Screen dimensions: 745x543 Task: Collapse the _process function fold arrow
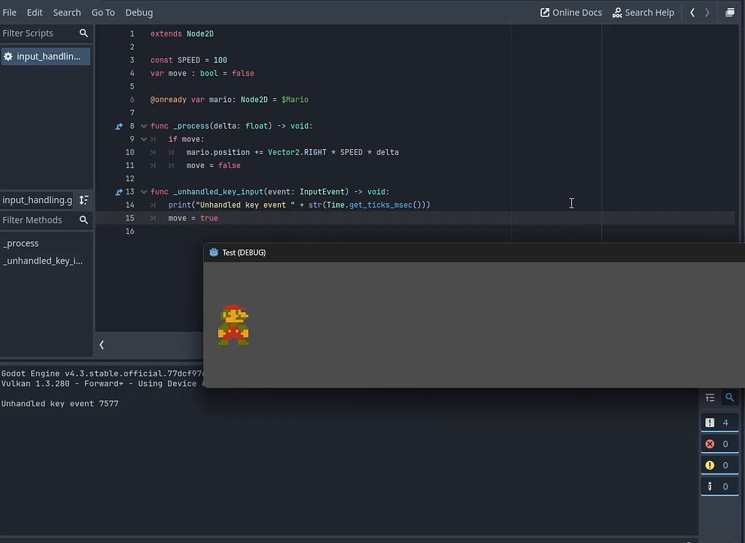pyautogui.click(x=143, y=125)
